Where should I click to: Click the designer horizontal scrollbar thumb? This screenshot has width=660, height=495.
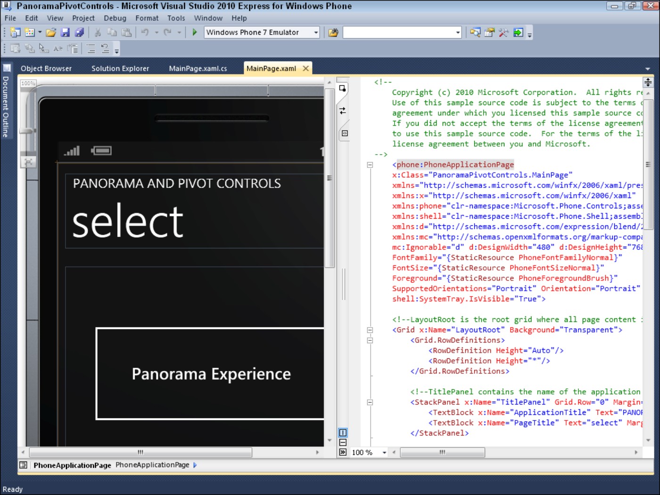click(140, 452)
